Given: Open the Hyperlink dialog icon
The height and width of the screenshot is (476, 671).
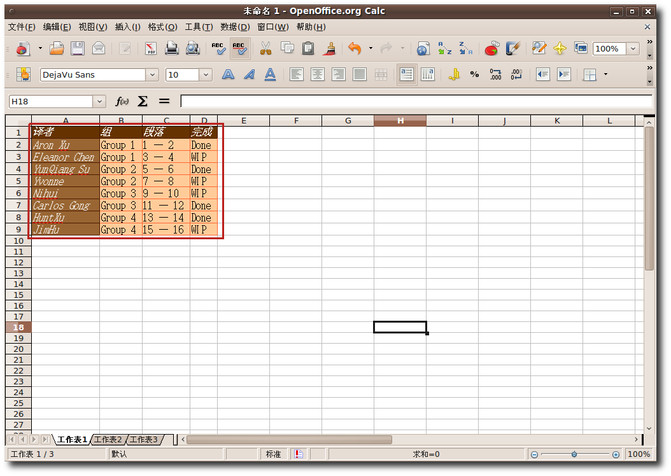Looking at the screenshot, I should (423, 48).
